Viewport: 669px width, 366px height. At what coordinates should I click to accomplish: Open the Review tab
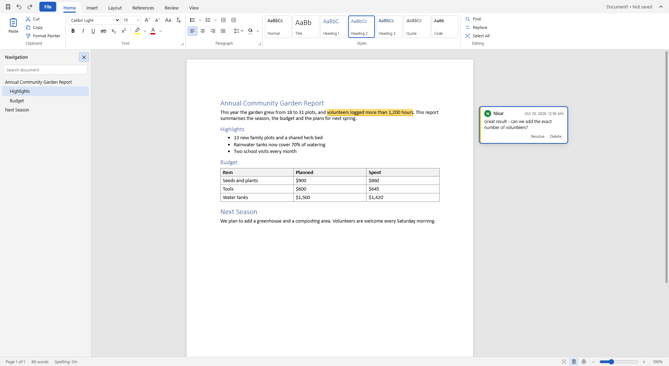(171, 8)
